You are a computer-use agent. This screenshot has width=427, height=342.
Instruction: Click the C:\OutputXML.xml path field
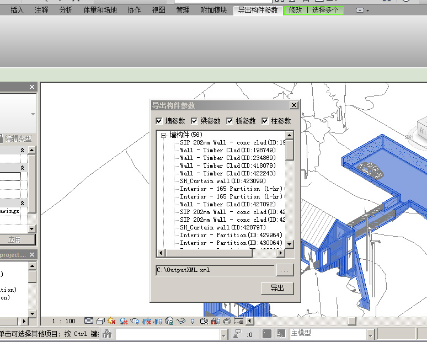[215, 270]
